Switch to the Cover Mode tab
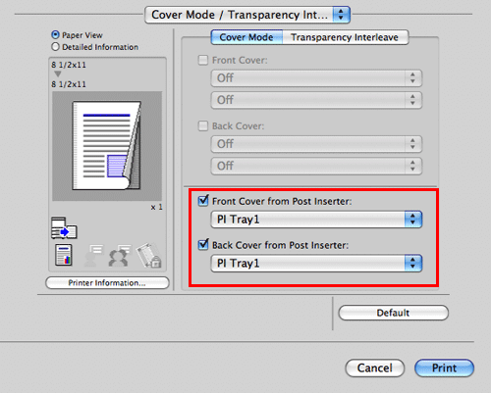The height and width of the screenshot is (393, 491). pos(246,37)
